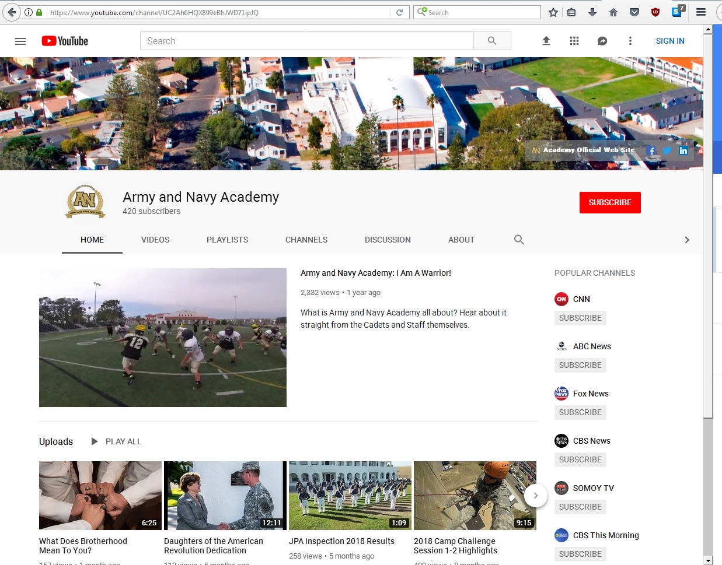The image size is (722, 565).
Task: Open the channel's Facebook link icon
Action: point(652,150)
